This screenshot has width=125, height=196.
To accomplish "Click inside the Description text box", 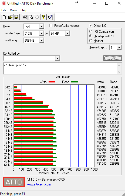I will click(60, 69).
